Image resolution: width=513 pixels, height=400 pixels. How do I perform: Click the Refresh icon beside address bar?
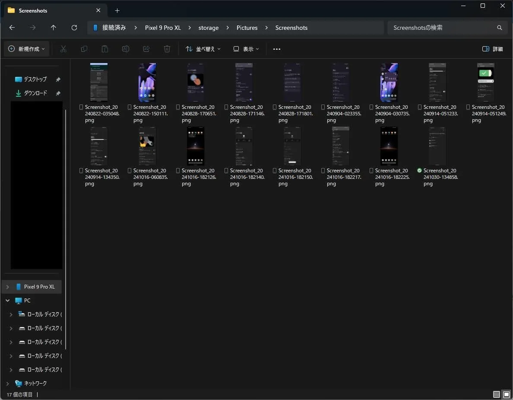[x=74, y=28]
